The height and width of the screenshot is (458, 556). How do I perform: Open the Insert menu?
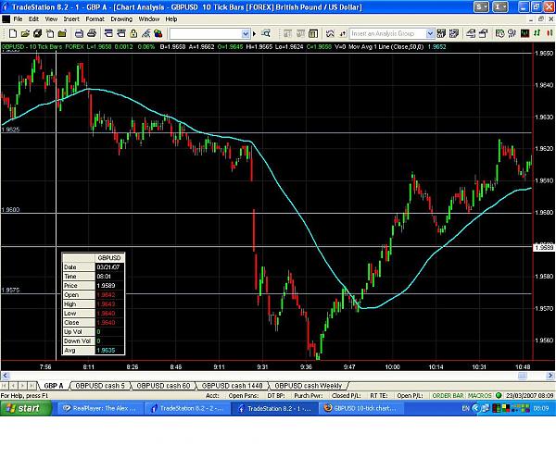point(71,19)
